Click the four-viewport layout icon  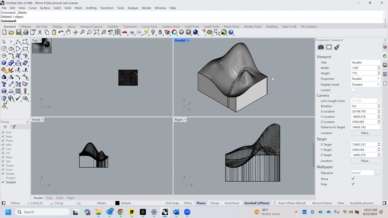point(118,32)
